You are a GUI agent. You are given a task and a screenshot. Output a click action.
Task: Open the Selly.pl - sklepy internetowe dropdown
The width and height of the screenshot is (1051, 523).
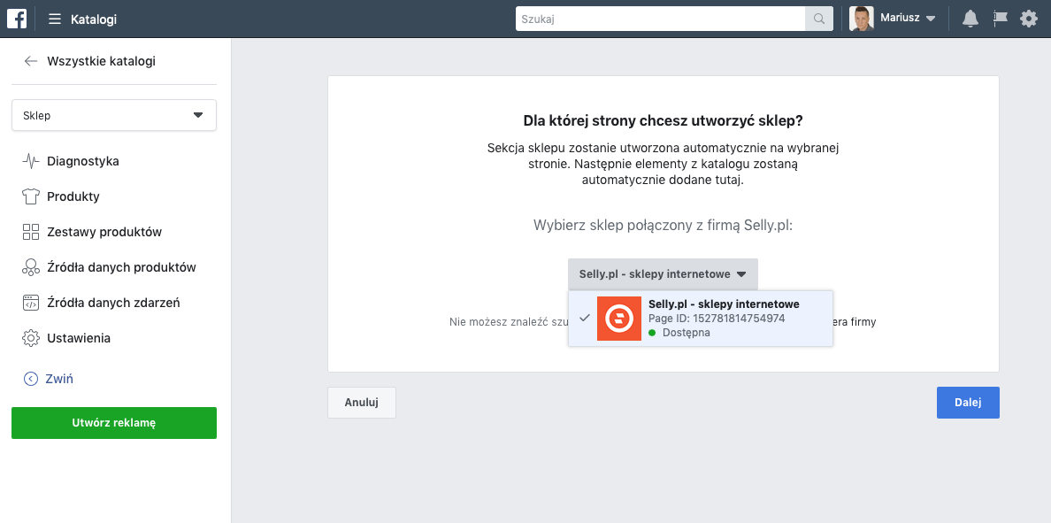[663, 274]
